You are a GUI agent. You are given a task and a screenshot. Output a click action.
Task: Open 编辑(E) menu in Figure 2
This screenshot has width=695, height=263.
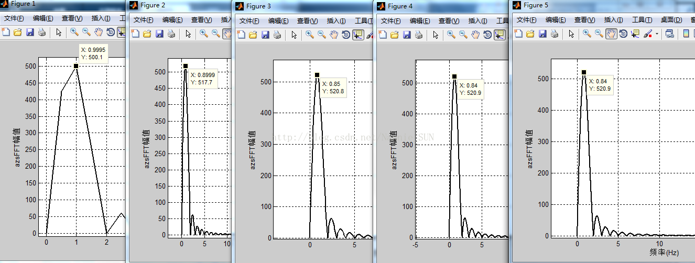point(172,20)
